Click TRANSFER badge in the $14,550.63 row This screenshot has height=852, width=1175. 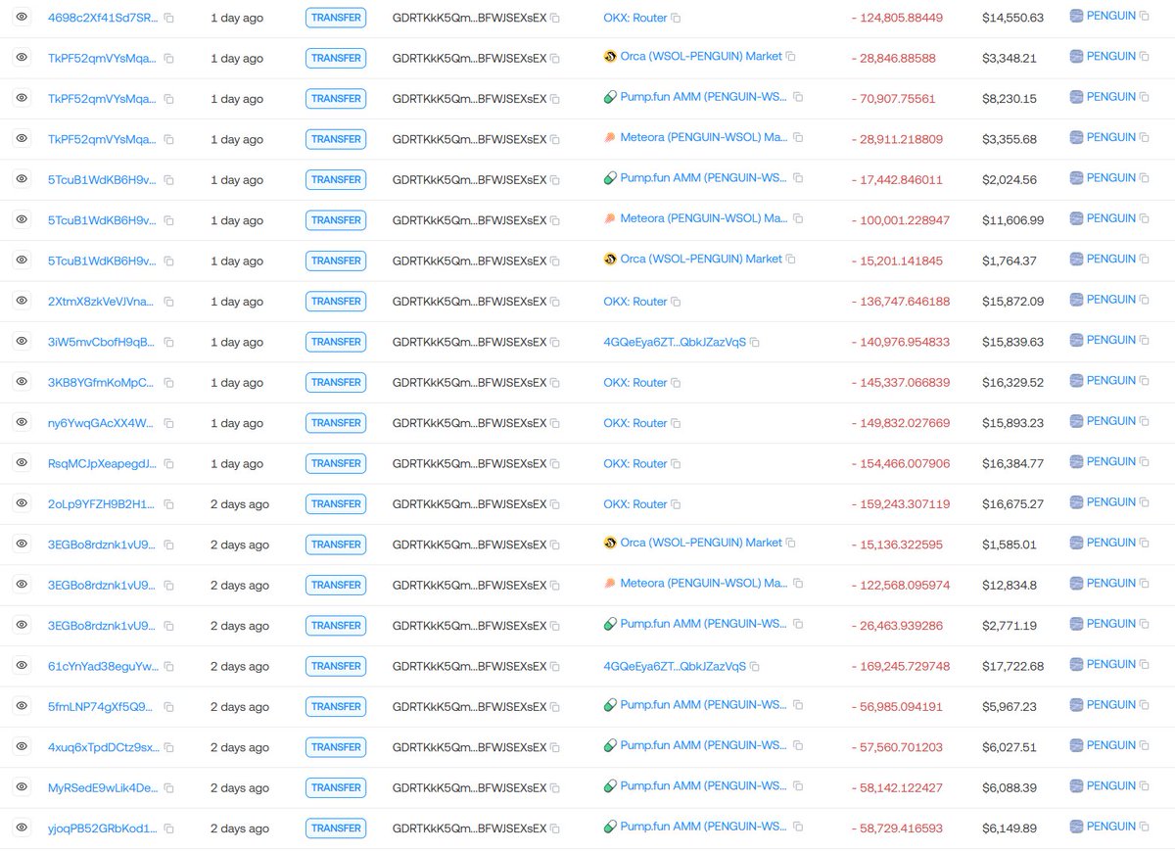336,18
